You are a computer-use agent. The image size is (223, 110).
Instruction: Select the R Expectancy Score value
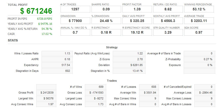pyautogui.click(x=137, y=32)
